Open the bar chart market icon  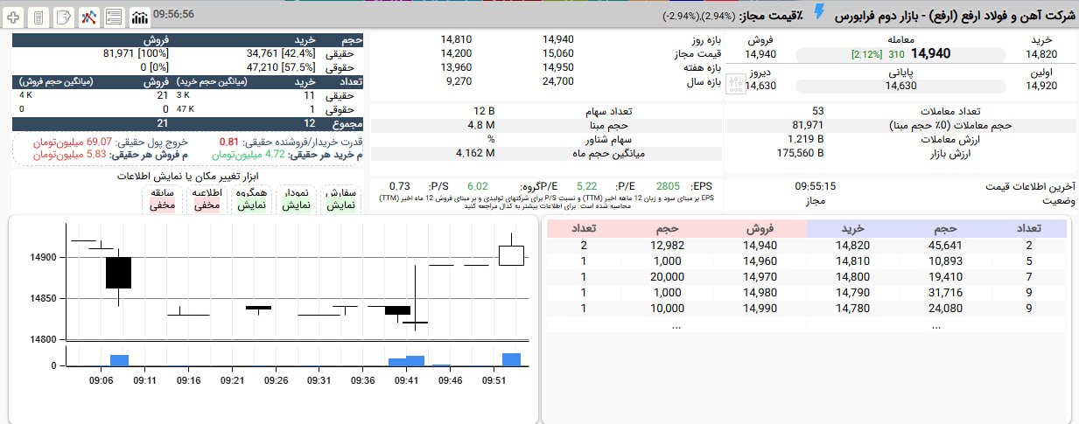click(x=139, y=17)
